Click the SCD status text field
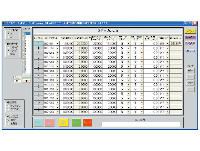The height and width of the screenshot is (151, 200). pos(141,124)
